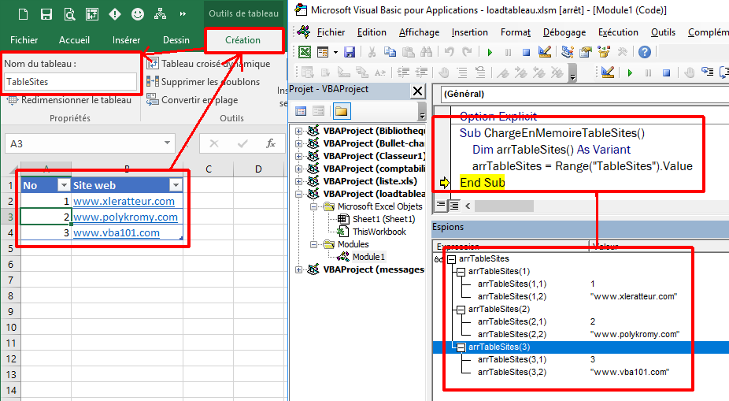Click the Paste clipboard icon in VBA toolbar
The width and height of the screenshot is (729, 401).
pyautogui.click(x=409, y=52)
